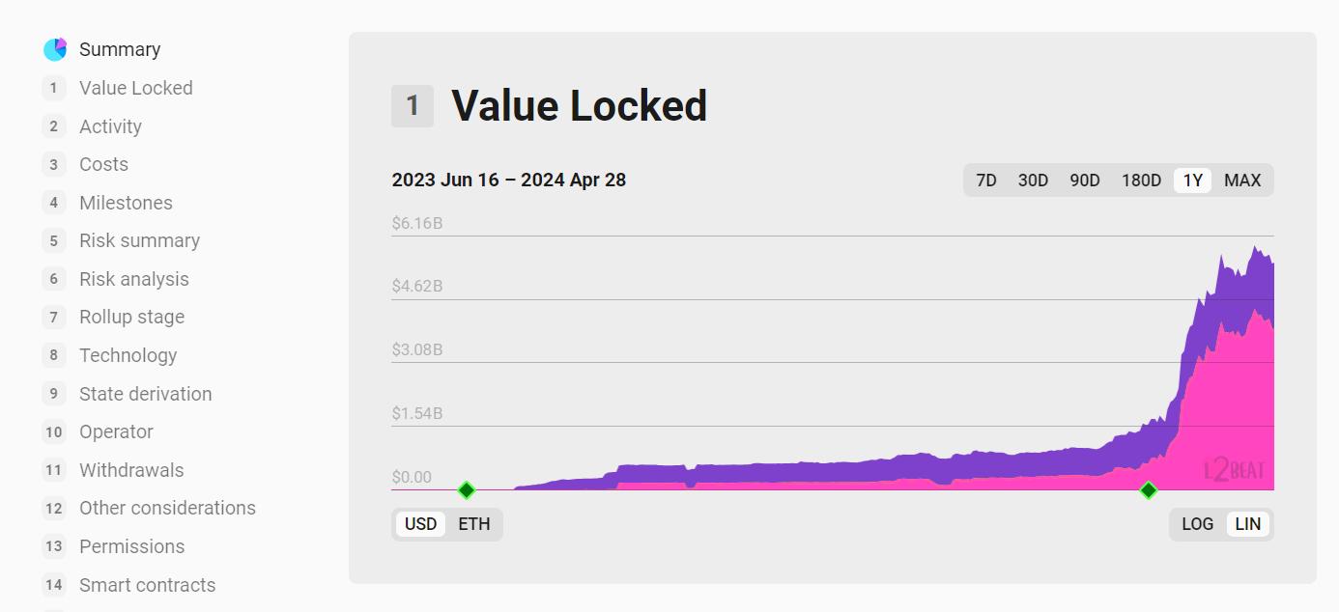Choose the 30D time range
Screen dimensions: 1339x612
click(1033, 181)
